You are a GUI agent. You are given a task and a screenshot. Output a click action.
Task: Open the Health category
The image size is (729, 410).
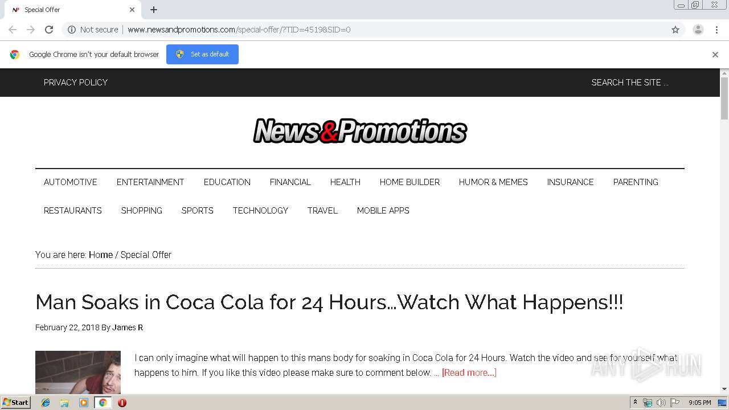345,182
